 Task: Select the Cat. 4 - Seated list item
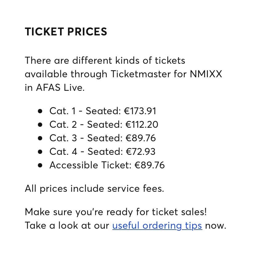pos(103,152)
